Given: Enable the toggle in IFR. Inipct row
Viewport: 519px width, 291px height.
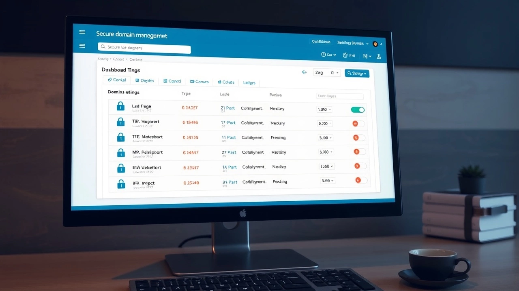Looking at the screenshot, I should coord(361,180).
